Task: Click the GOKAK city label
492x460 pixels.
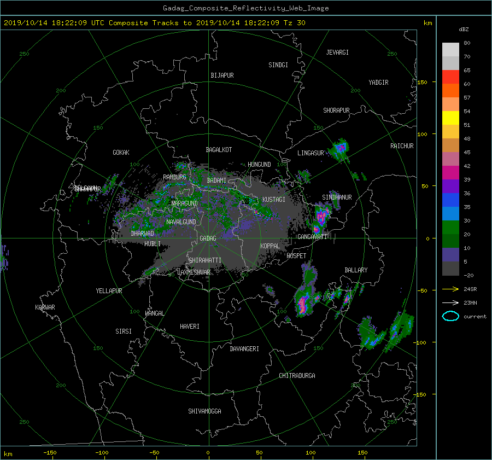Action: [x=121, y=152]
